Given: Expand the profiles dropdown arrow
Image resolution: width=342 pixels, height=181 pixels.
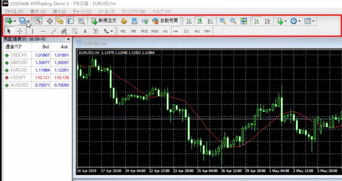Looking at the screenshot, I should (29, 21).
